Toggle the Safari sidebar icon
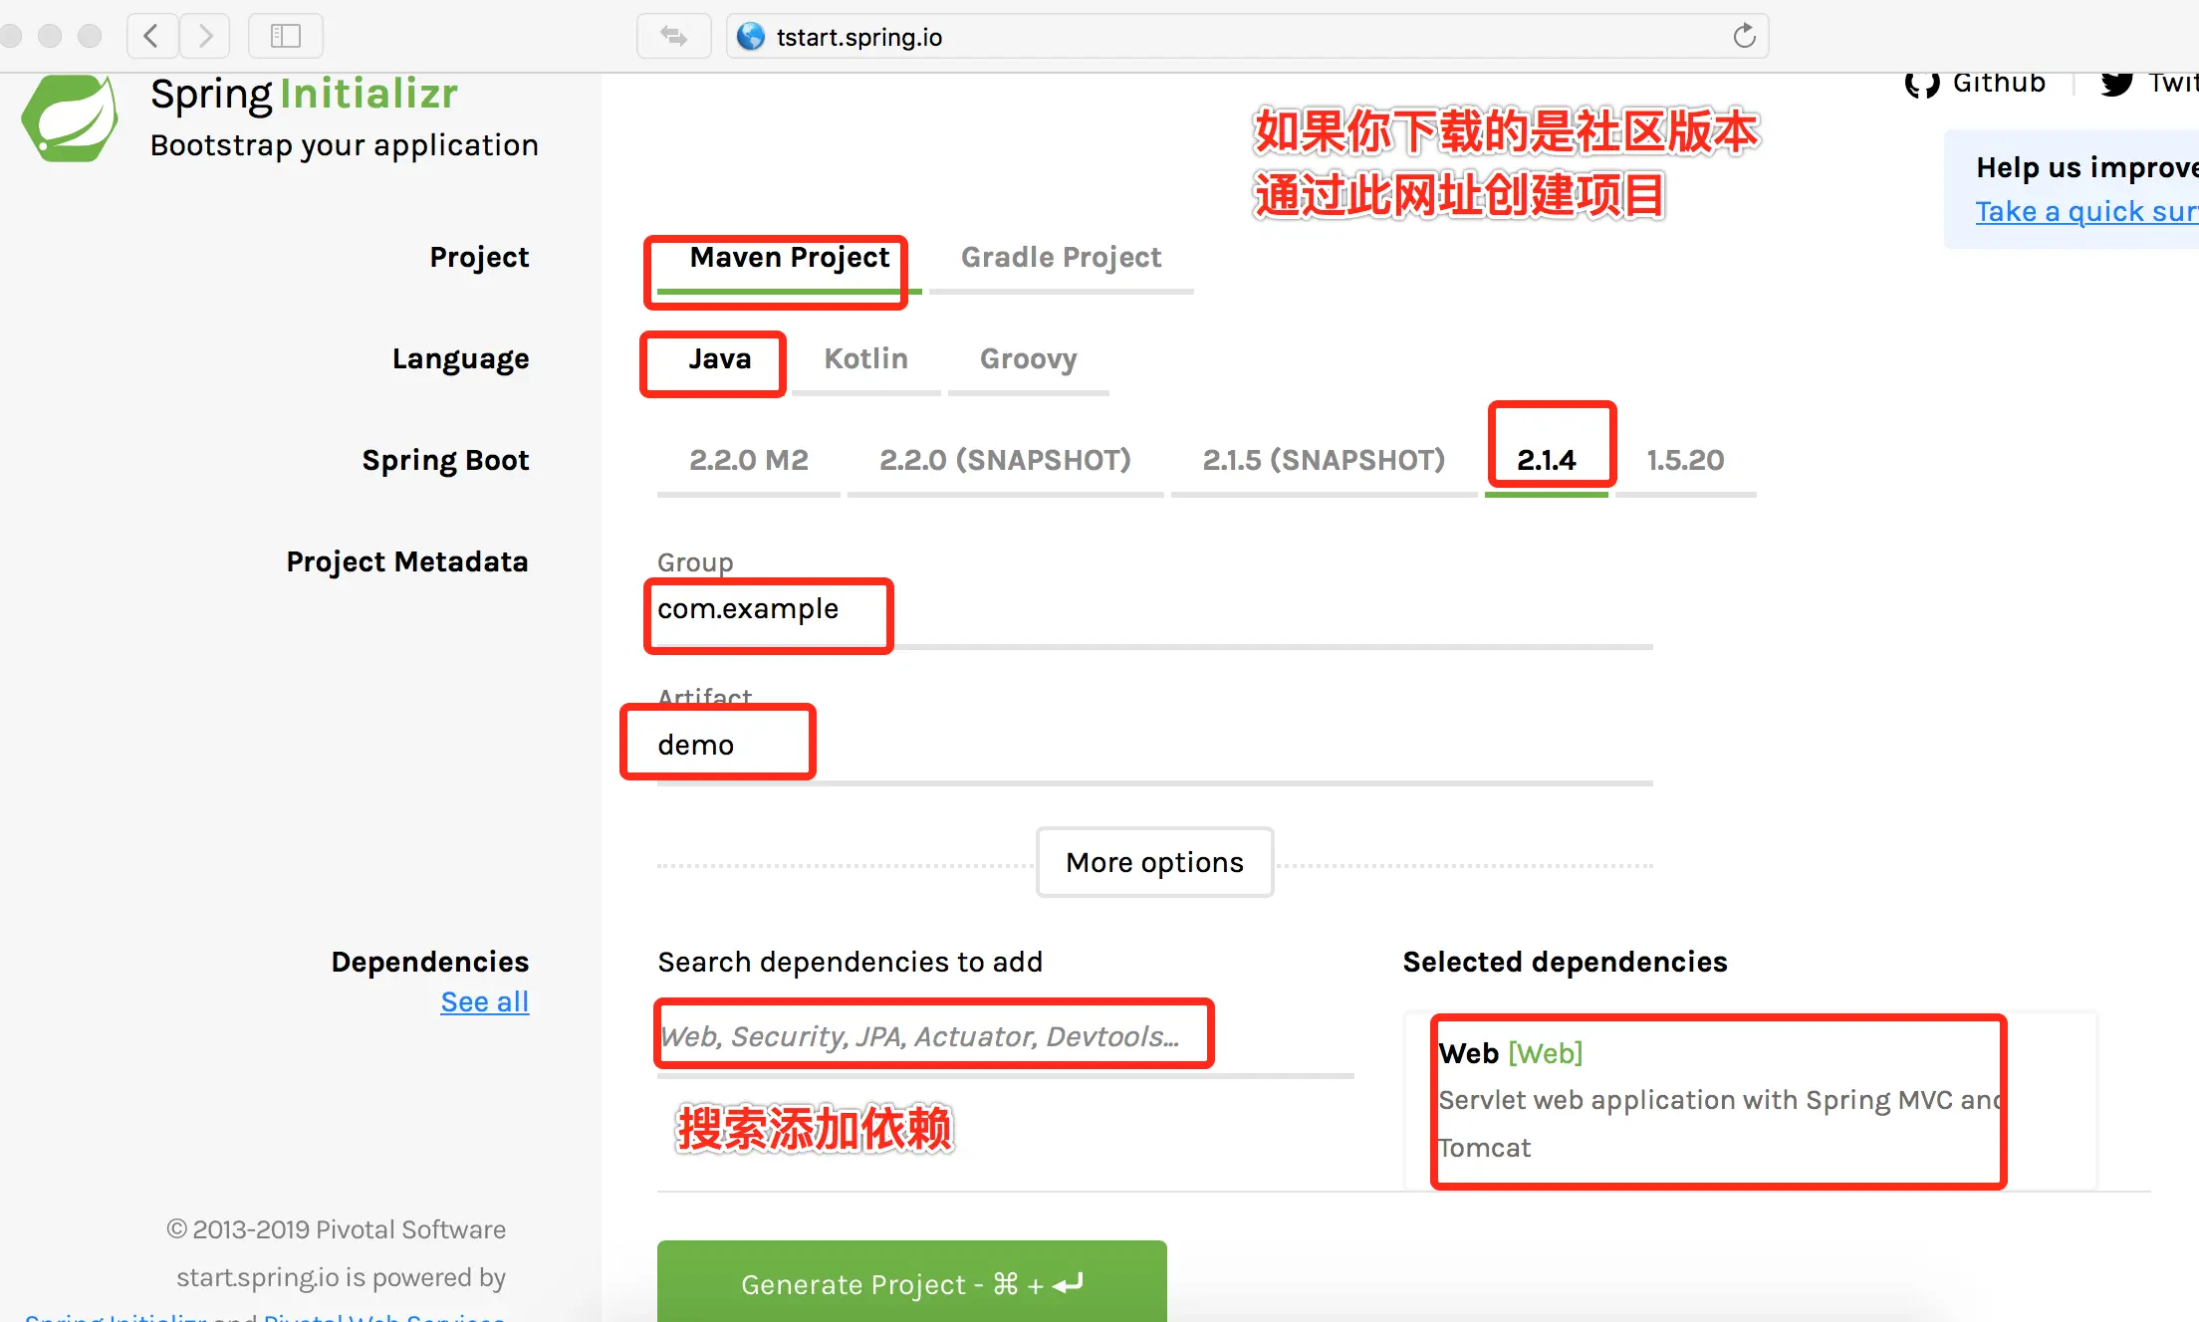Screen dimensions: 2199x1322 pyautogui.click(x=285, y=37)
